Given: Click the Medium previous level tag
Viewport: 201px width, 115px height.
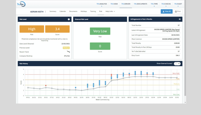Looking at the screenshot, I should 66,48.
